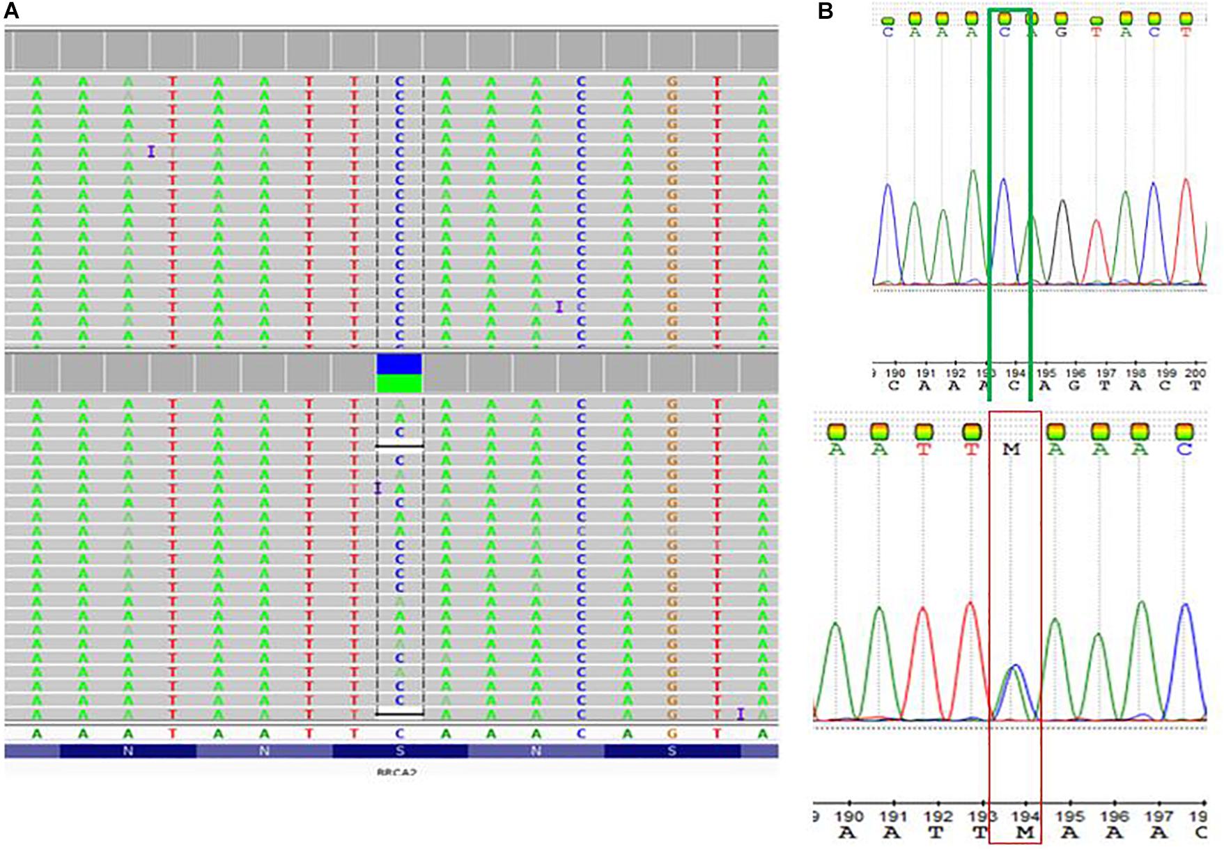Select position 196 under the upper chromatogram
Image resolution: width=1224 pixels, height=852 pixels.
pos(1076,374)
